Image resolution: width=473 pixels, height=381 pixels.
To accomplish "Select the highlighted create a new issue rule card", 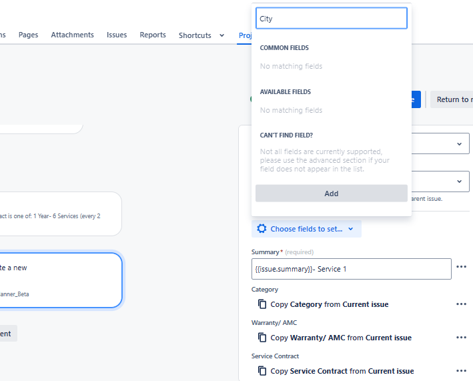I will pyautogui.click(x=60, y=280).
